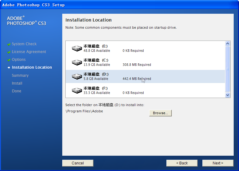Click the Cancel button
Screen dimensions: 239x171
click(x=78, y=163)
